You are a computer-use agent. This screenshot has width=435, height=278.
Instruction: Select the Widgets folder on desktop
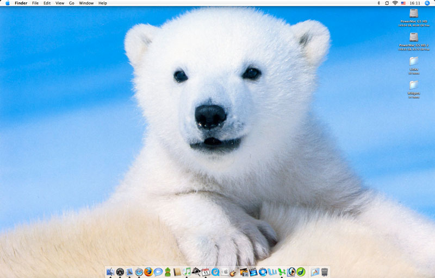(414, 85)
